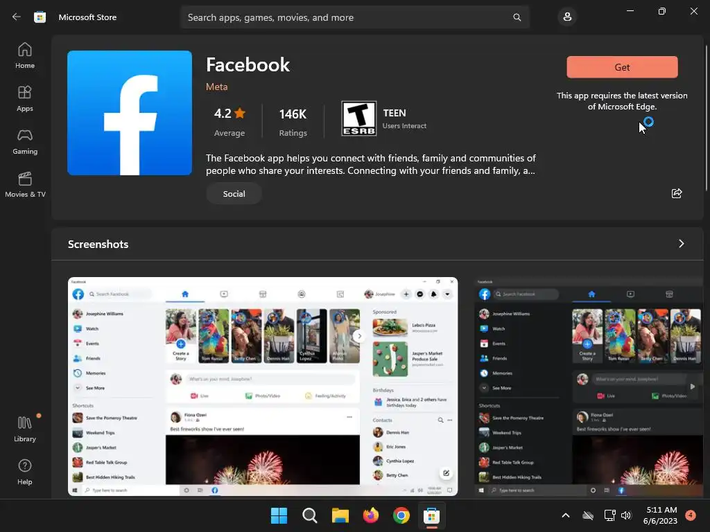Open the user account profile icon
The image size is (710, 532).
coord(567,17)
